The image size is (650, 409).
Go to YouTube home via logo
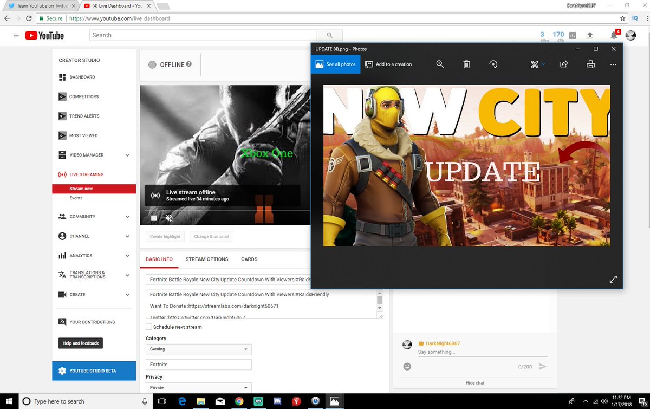44,35
